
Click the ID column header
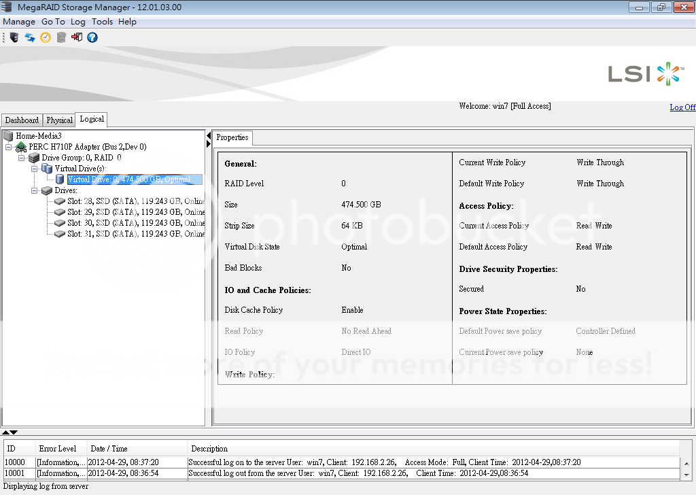click(20, 449)
